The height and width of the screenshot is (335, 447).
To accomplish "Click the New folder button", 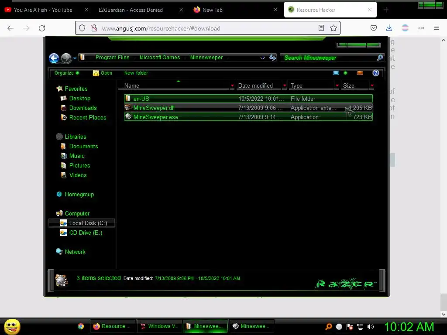I will tap(136, 73).
